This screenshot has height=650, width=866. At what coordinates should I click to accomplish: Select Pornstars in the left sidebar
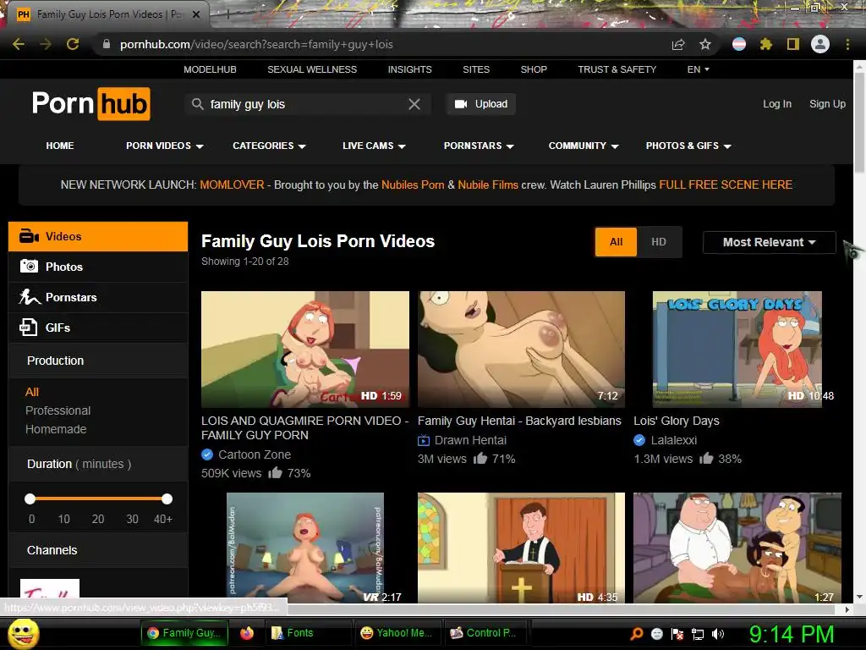(98, 297)
